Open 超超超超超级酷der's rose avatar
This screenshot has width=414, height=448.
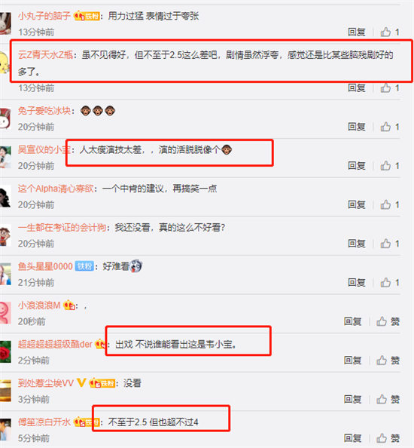click(5, 351)
